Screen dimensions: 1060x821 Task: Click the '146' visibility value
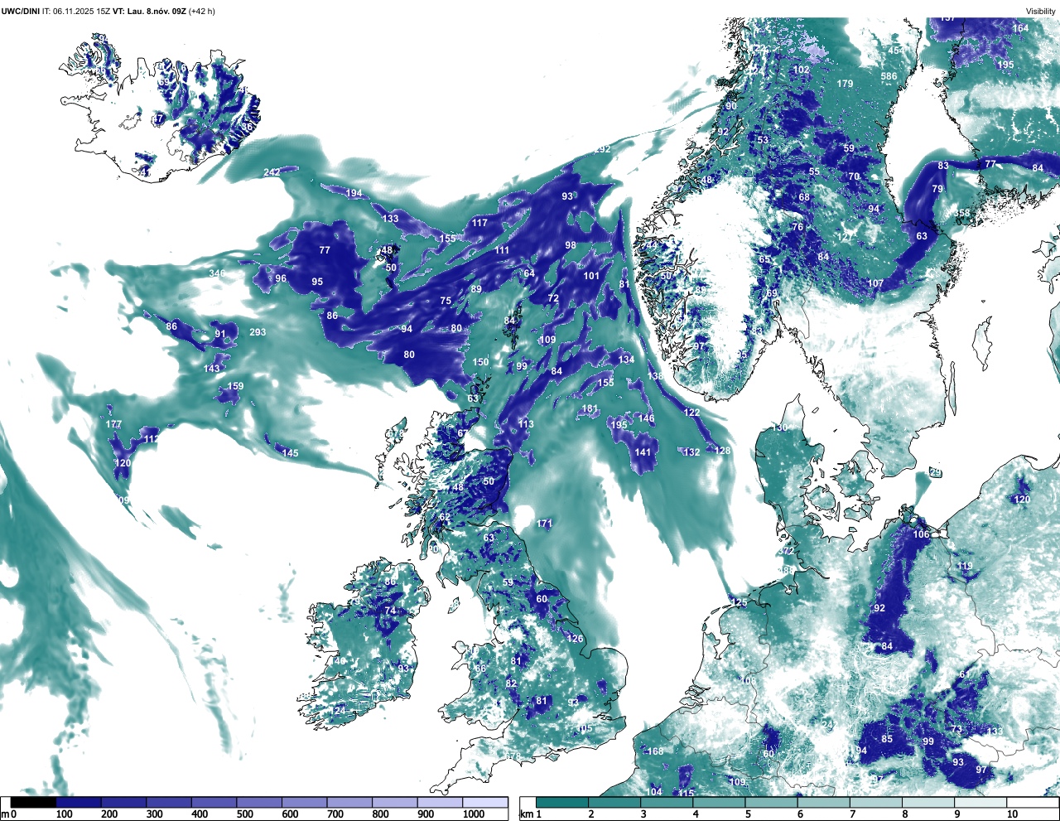tap(646, 418)
